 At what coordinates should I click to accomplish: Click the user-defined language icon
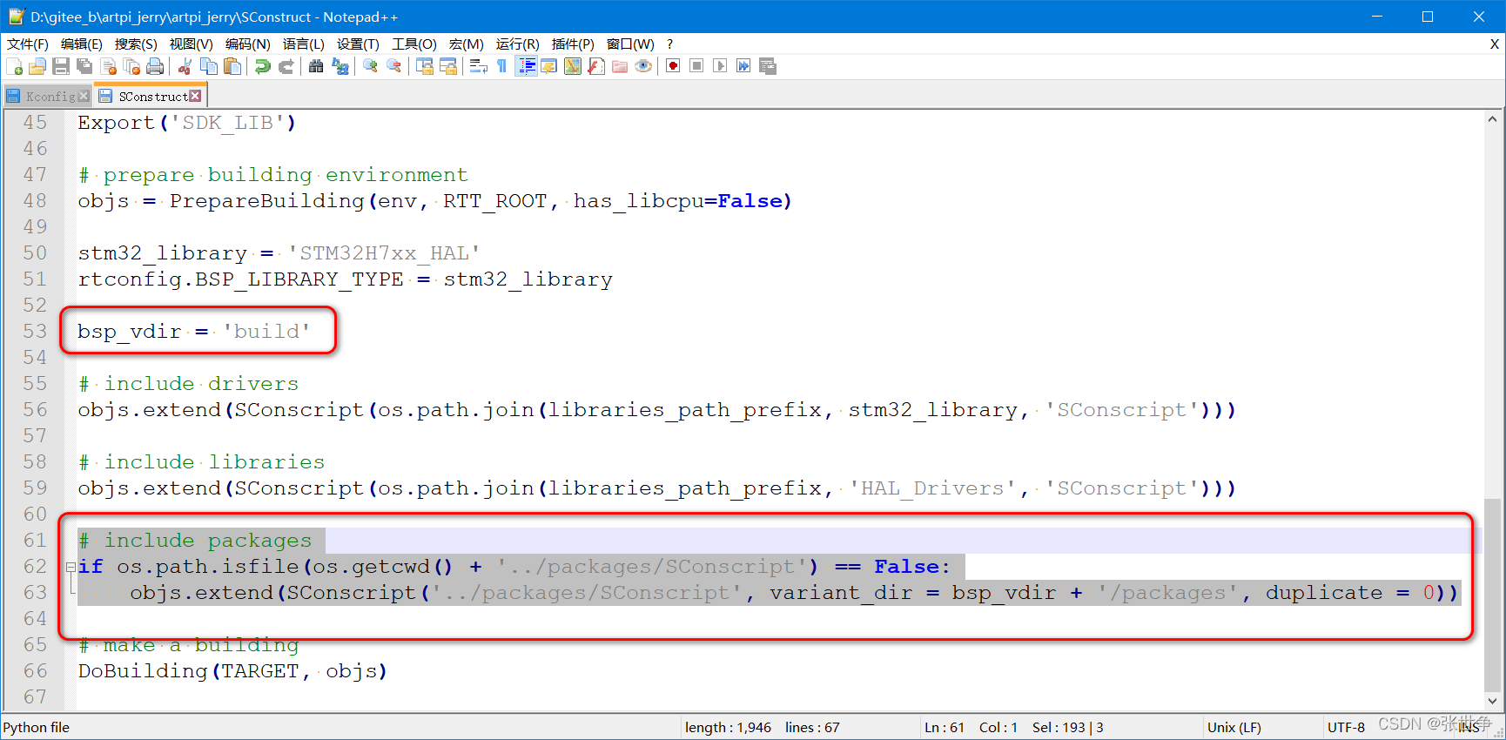pos(549,66)
